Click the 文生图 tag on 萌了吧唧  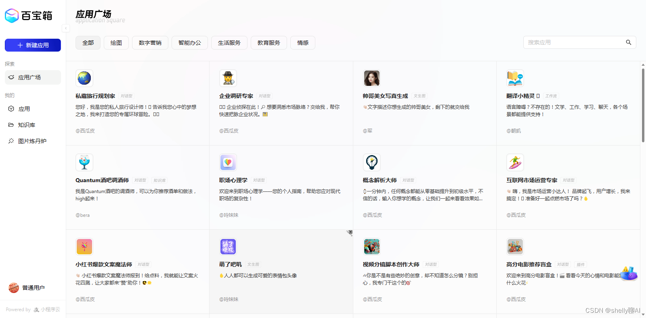(x=253, y=264)
